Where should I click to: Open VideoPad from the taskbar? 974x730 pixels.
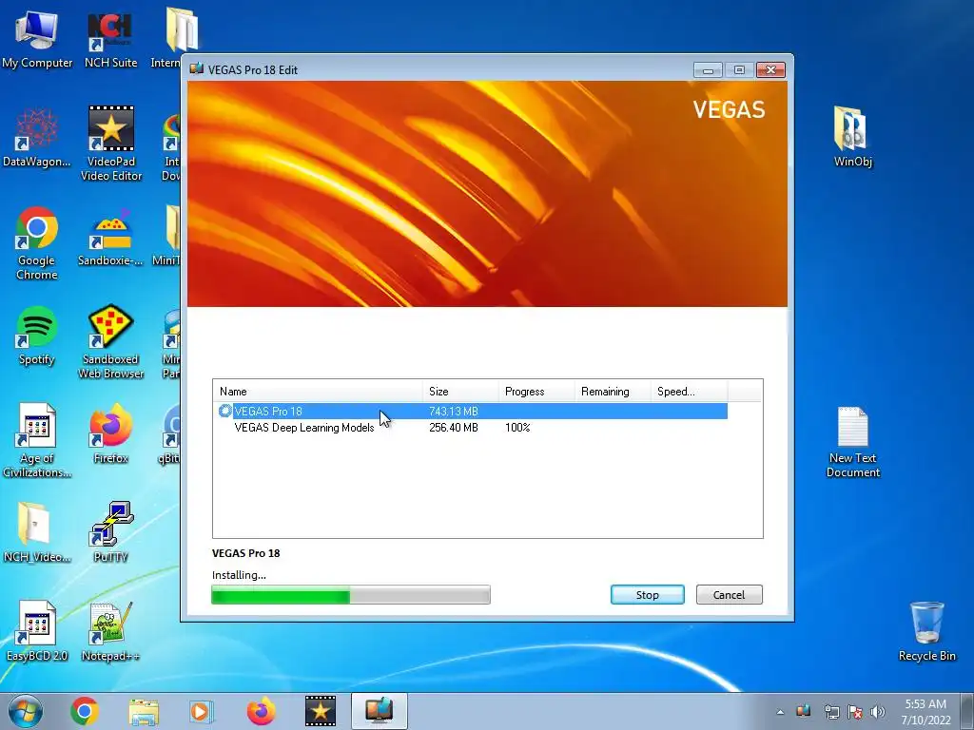click(x=320, y=711)
